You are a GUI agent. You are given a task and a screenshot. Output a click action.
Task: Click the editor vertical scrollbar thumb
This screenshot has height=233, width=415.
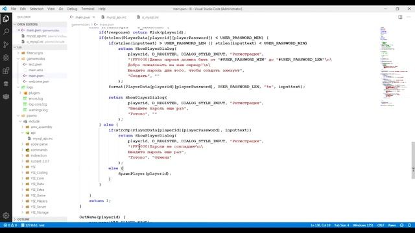click(413, 161)
